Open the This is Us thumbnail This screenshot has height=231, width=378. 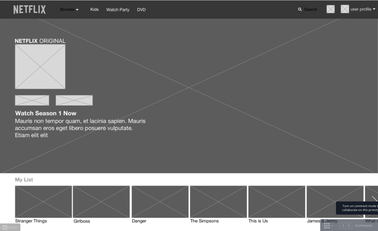tap(277, 201)
